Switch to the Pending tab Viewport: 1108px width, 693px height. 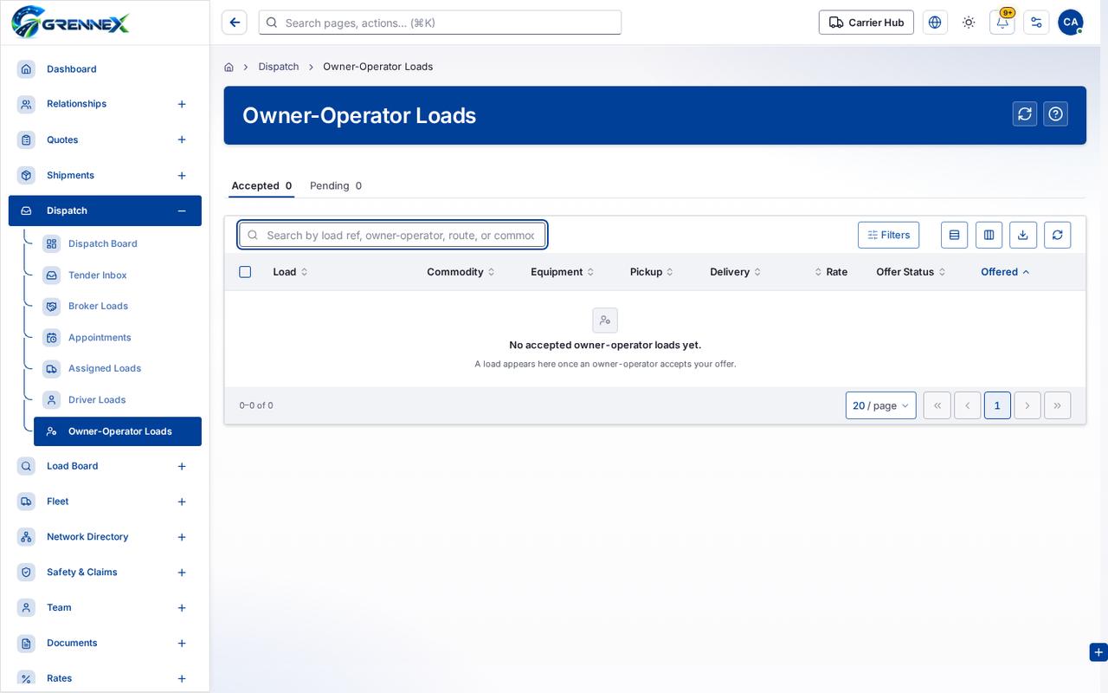tap(336, 185)
